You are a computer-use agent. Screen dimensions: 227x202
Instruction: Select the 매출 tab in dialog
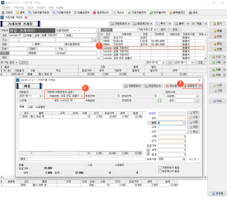22,107
